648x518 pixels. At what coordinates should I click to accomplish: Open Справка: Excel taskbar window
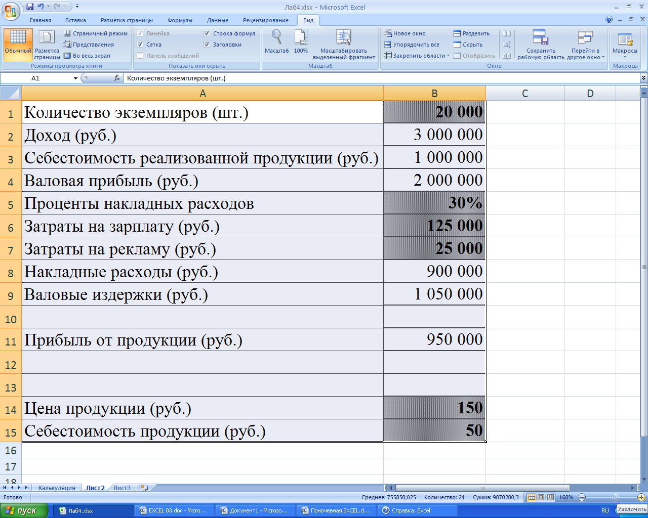click(418, 510)
